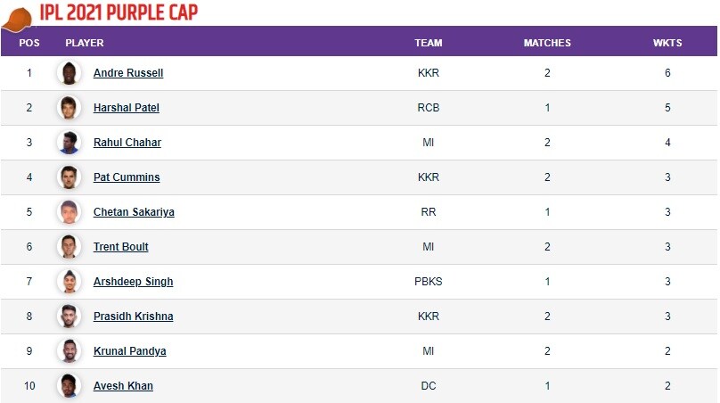Screen dimensions: 720x403
Task: Click Arshdeep Singh's player avatar
Action: tap(69, 282)
